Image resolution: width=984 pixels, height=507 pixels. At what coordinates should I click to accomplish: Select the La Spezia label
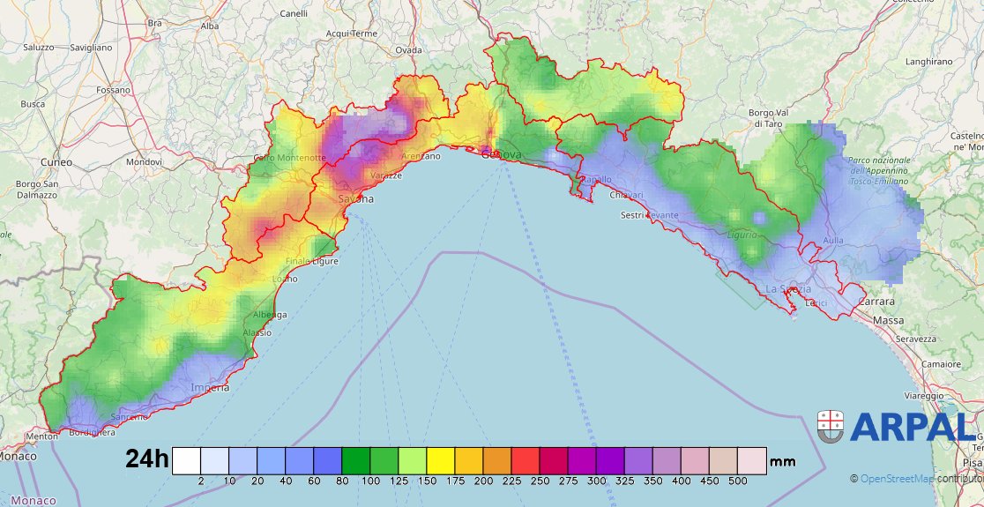pos(788,289)
